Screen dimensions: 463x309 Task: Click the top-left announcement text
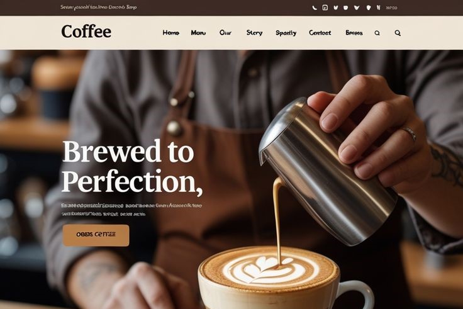pyautogui.click(x=98, y=7)
